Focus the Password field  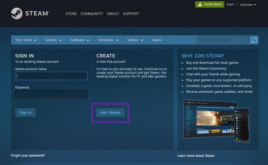coord(51,94)
